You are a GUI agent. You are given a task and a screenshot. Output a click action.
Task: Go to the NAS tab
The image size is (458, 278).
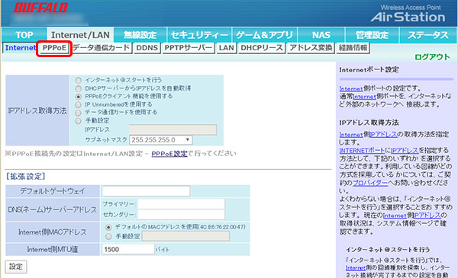(x=321, y=35)
